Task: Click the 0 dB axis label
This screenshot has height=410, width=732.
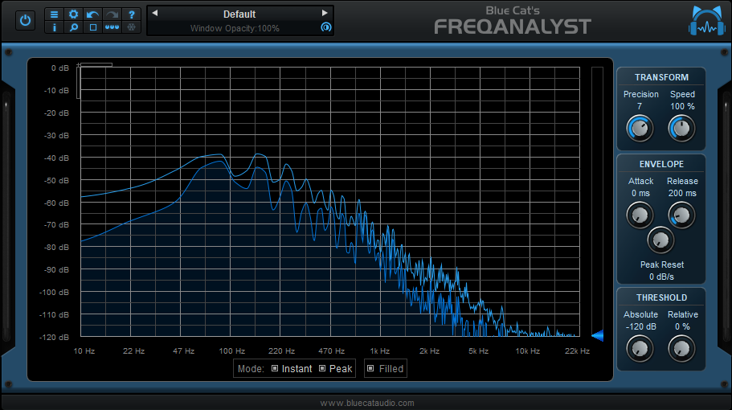Action: [59, 68]
